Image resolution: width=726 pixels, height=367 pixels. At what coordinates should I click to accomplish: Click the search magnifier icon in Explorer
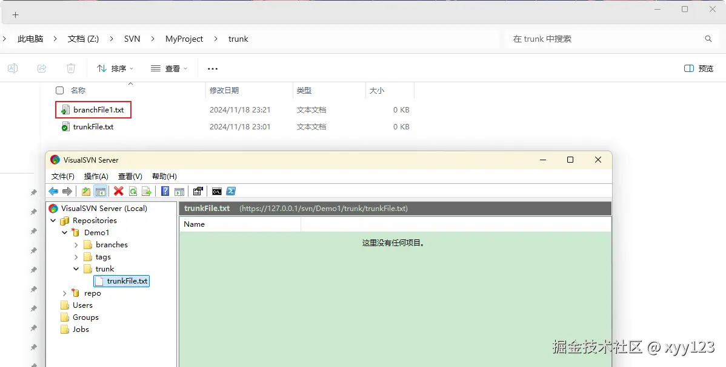[x=708, y=39]
